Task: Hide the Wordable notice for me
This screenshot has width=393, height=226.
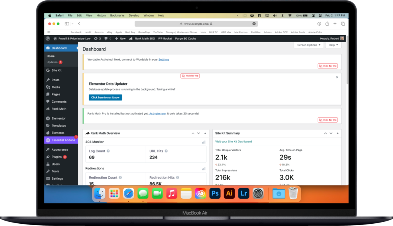Action: point(328,66)
